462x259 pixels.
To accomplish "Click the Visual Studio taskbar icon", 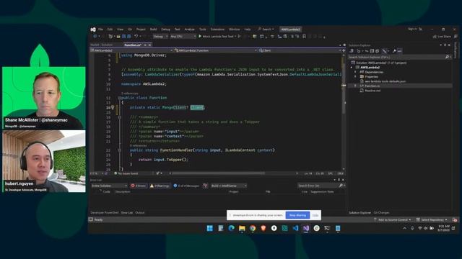I will (306, 228).
